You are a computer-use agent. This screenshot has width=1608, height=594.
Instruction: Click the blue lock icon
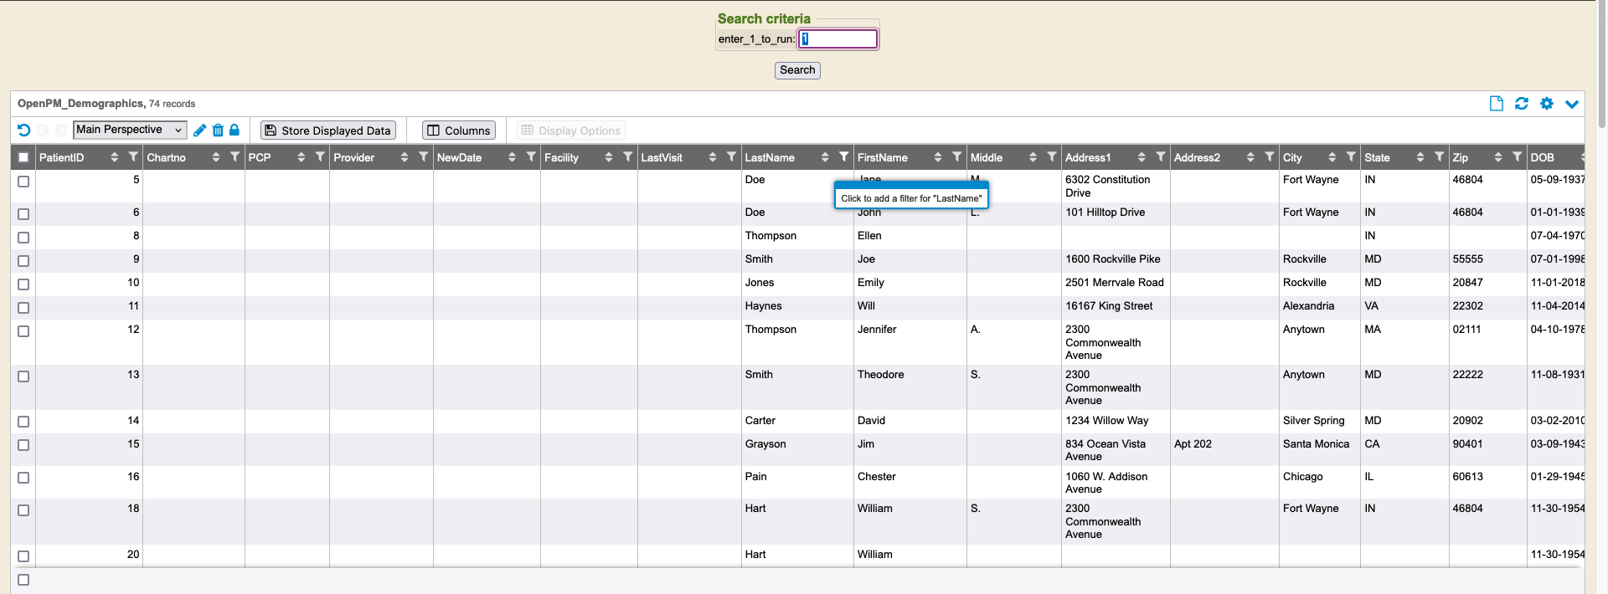pos(234,131)
